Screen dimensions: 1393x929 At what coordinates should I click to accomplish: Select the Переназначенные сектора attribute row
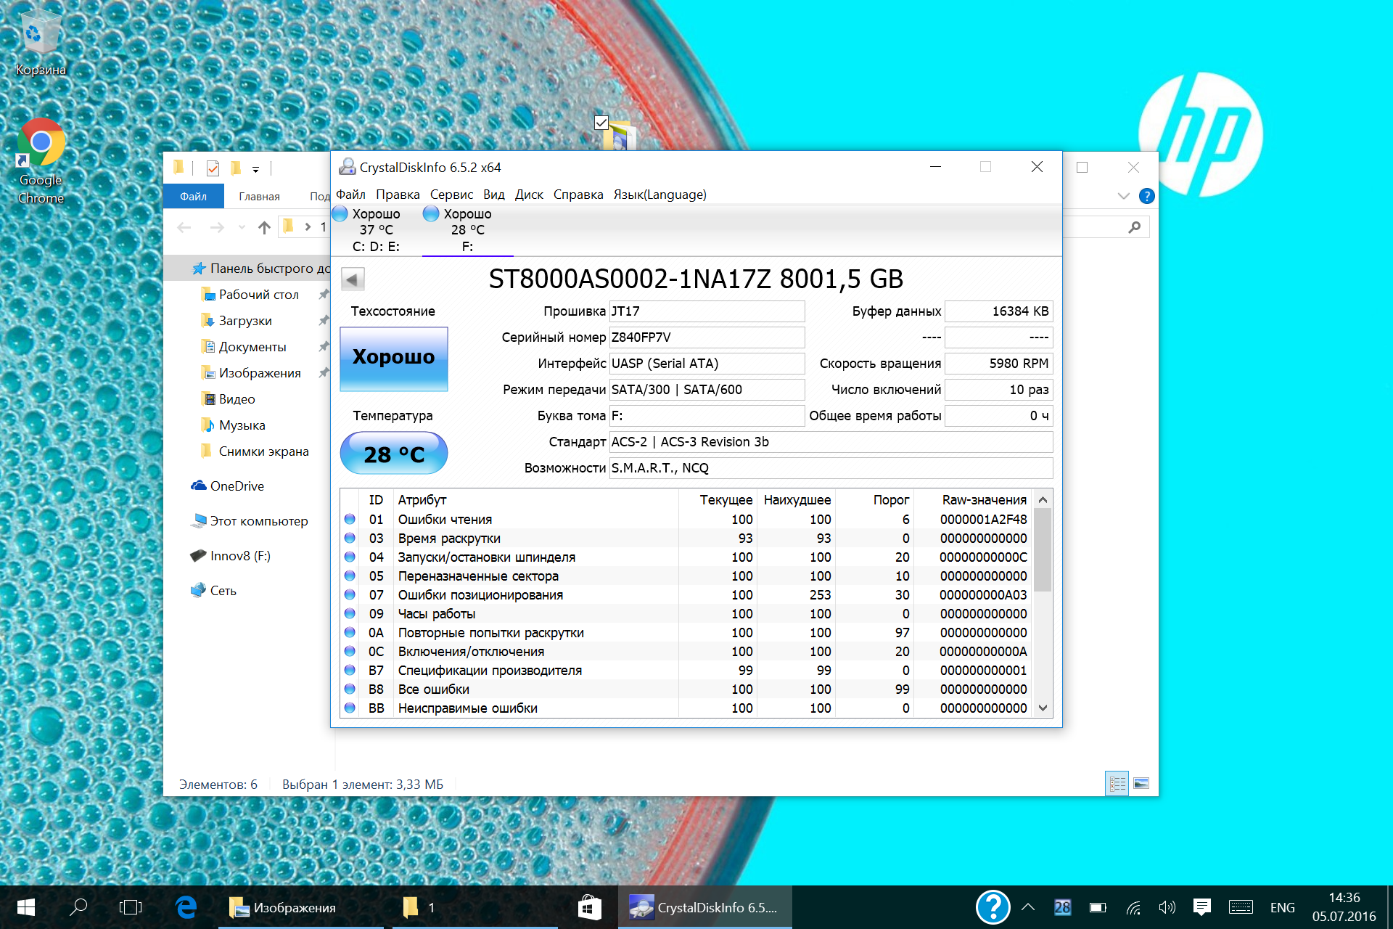click(686, 576)
